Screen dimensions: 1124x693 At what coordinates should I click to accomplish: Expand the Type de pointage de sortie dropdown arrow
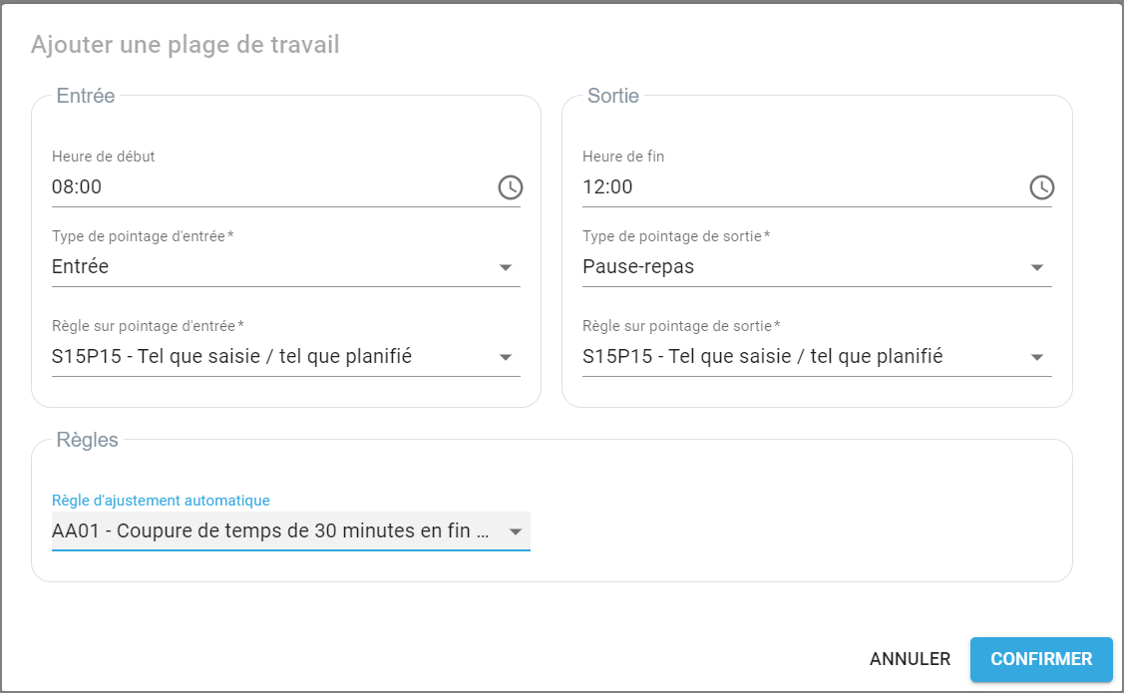(1037, 267)
